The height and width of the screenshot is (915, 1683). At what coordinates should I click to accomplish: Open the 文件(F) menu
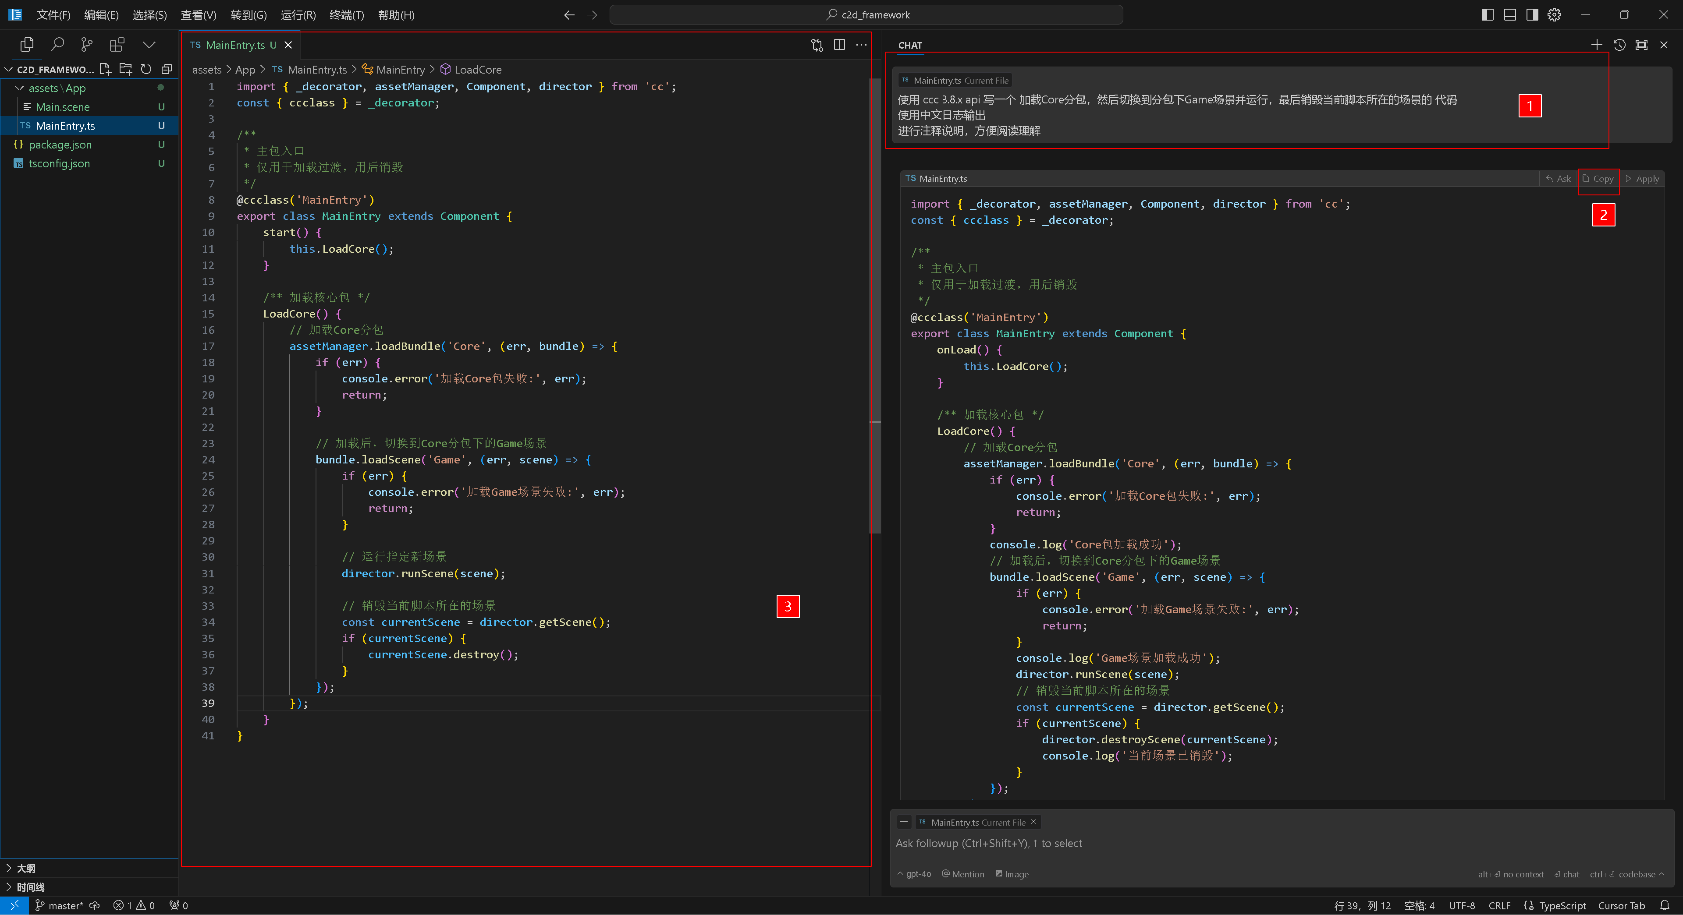click(53, 14)
